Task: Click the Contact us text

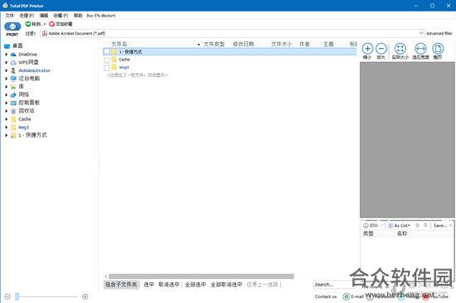Action: pyautogui.click(x=326, y=296)
